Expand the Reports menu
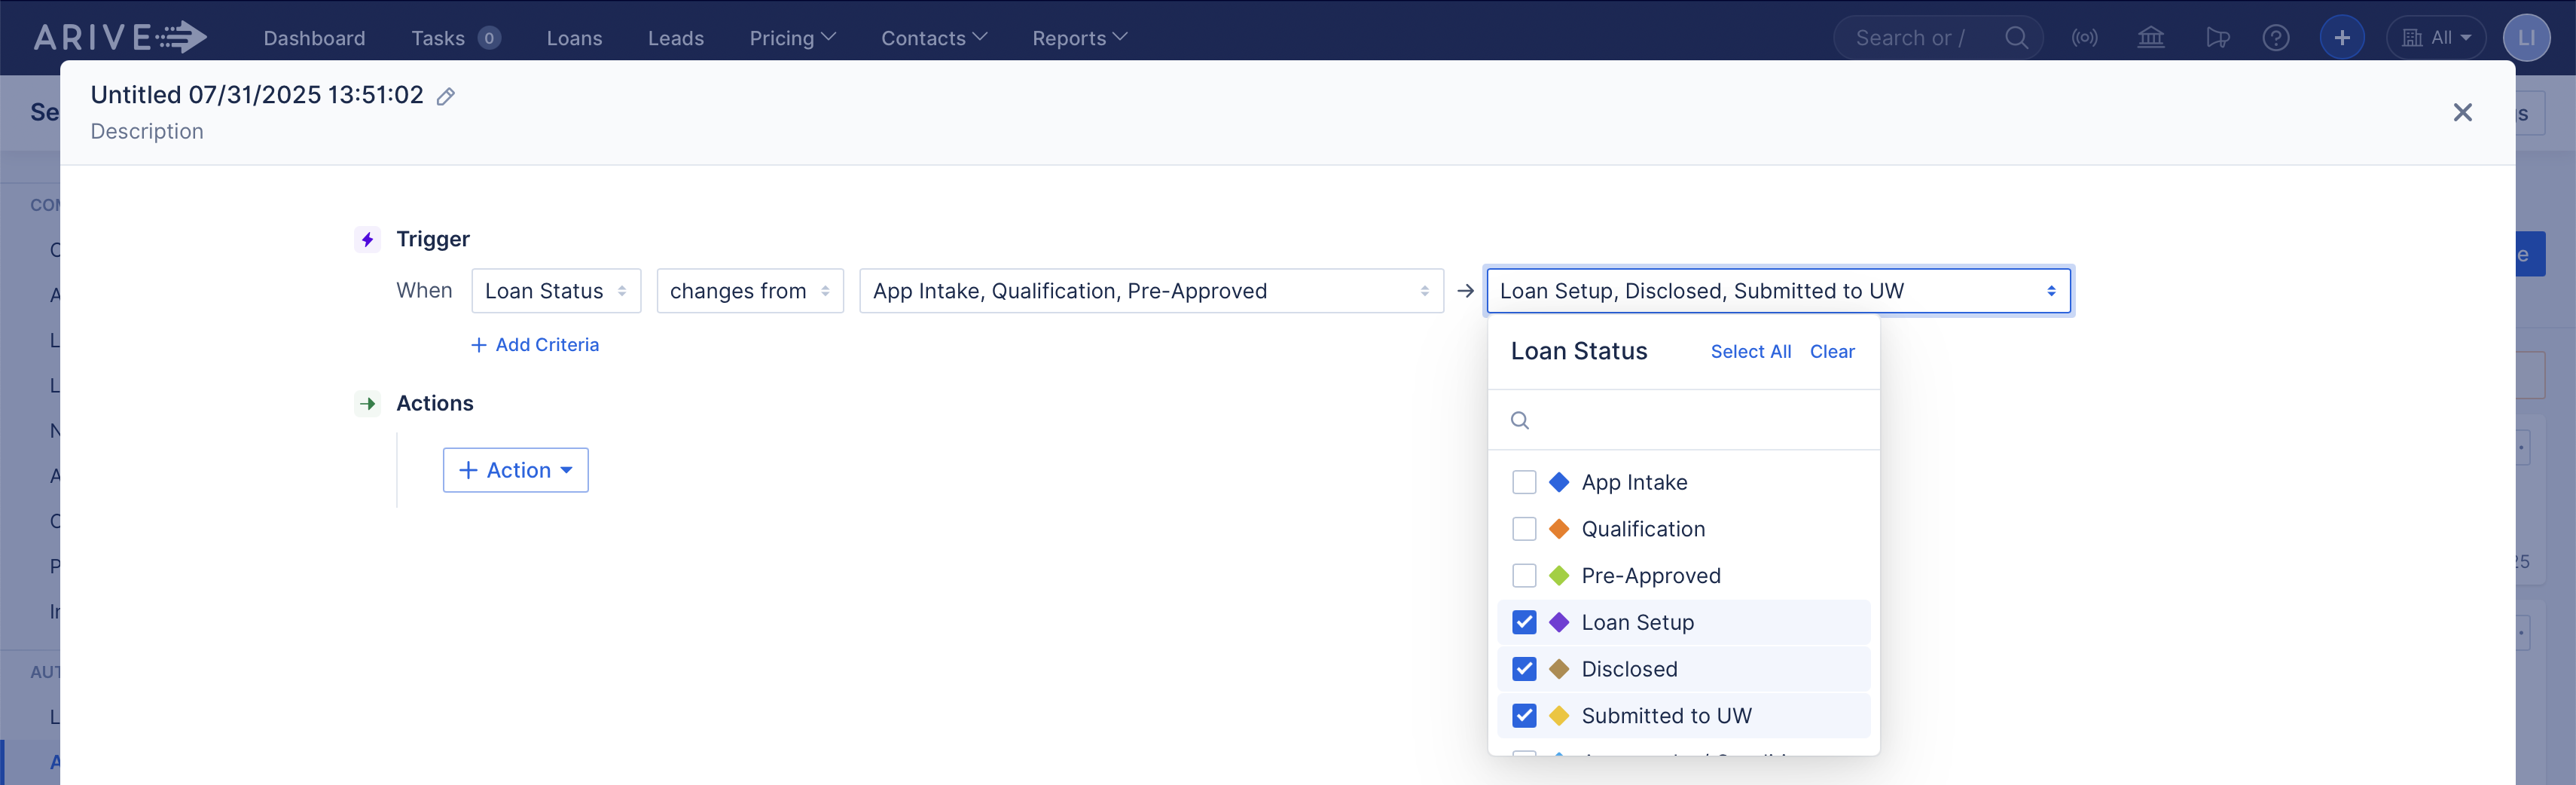This screenshot has height=785, width=2576. (1080, 38)
